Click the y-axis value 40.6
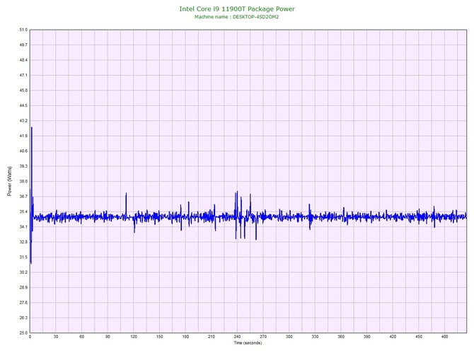 [x=23, y=151]
